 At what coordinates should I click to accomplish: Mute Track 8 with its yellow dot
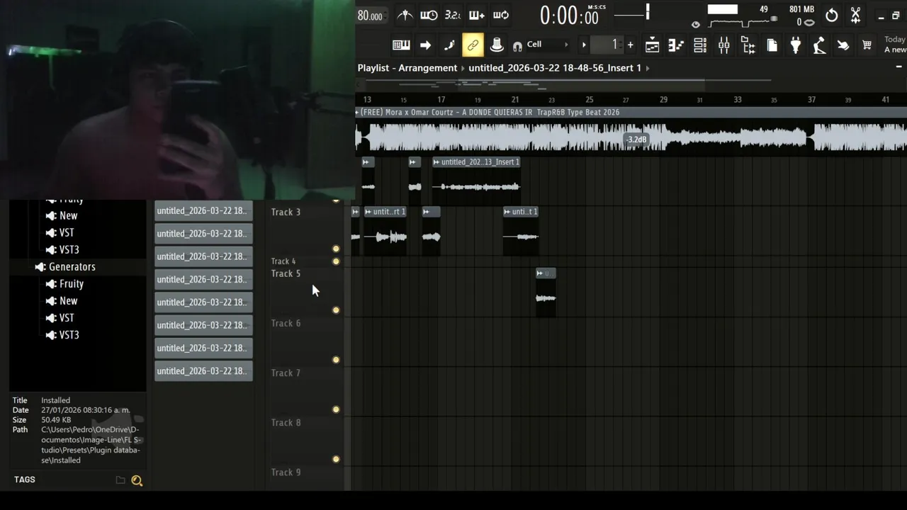(336, 459)
